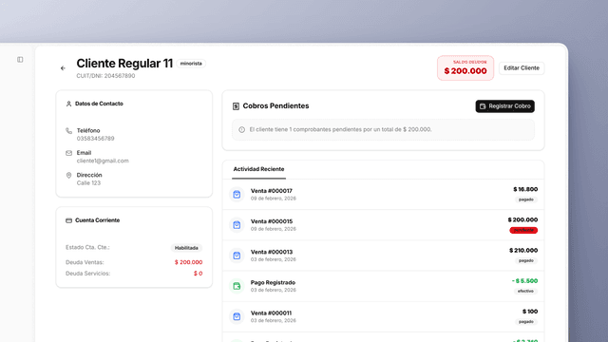This screenshot has height=342, width=608.
Task: Click the info icon in pending notice
Action: 241,129
